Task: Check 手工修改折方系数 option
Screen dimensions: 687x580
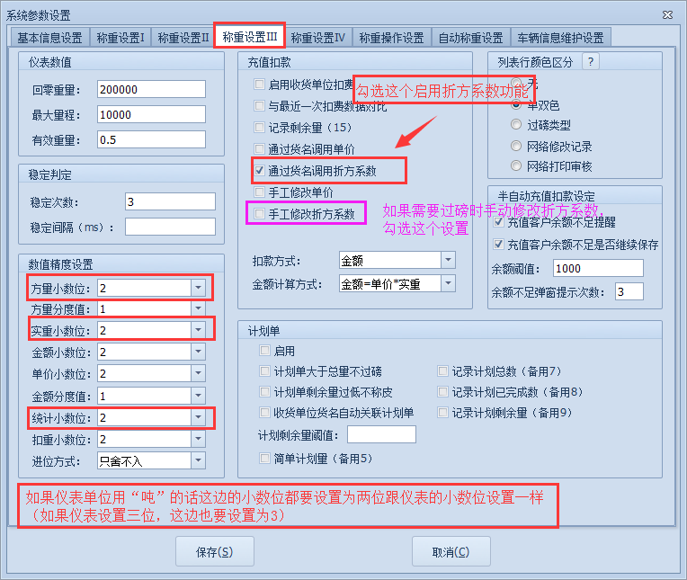Action: click(259, 213)
